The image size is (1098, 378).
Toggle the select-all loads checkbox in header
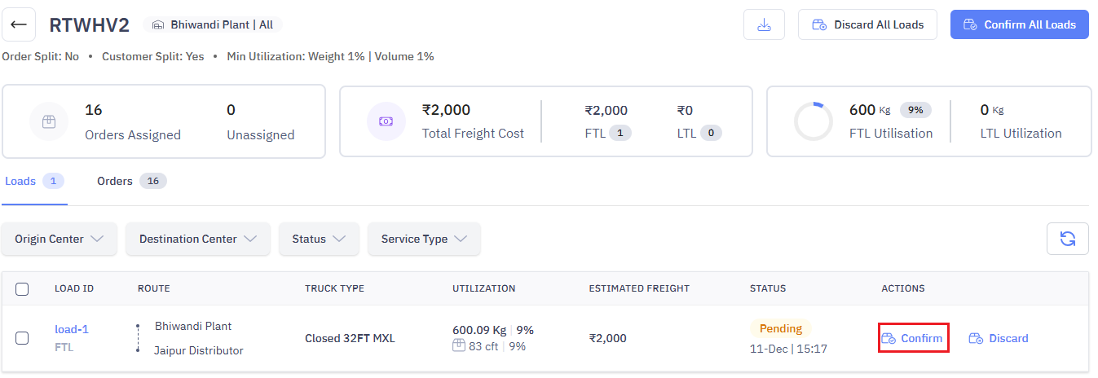point(22,288)
